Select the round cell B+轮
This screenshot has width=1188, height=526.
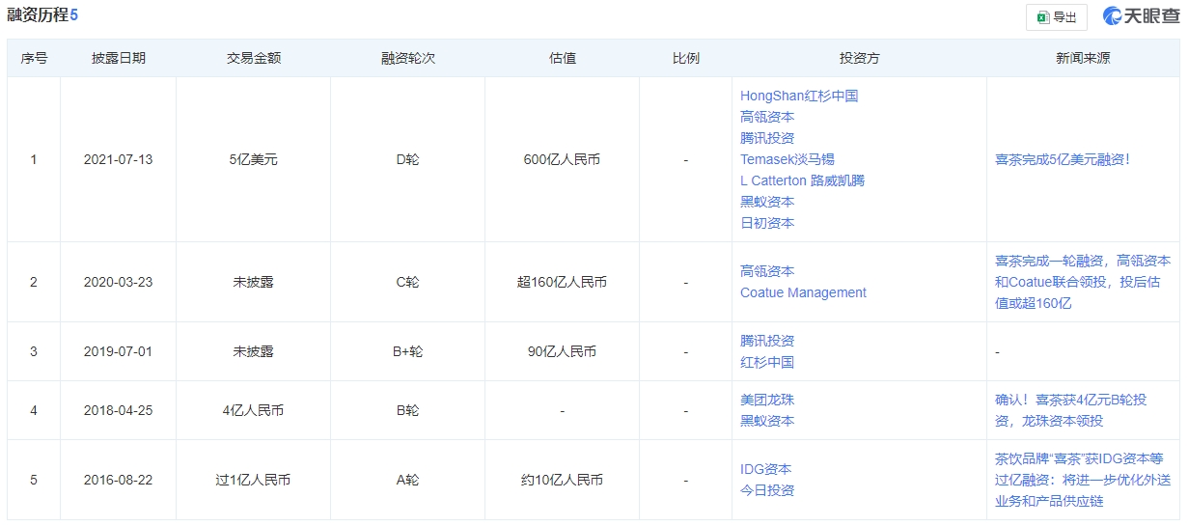(408, 351)
